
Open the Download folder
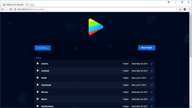pos(46,85)
